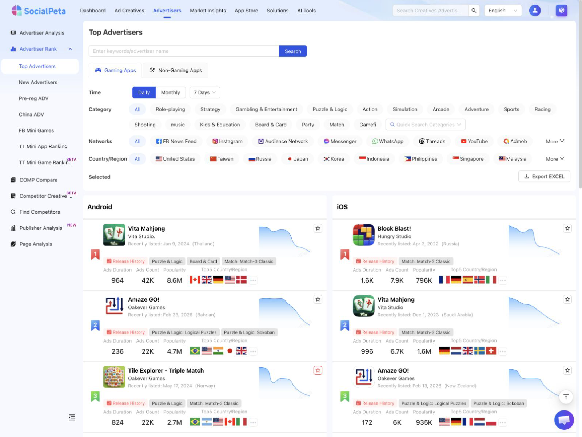Filter region by United States

point(175,159)
